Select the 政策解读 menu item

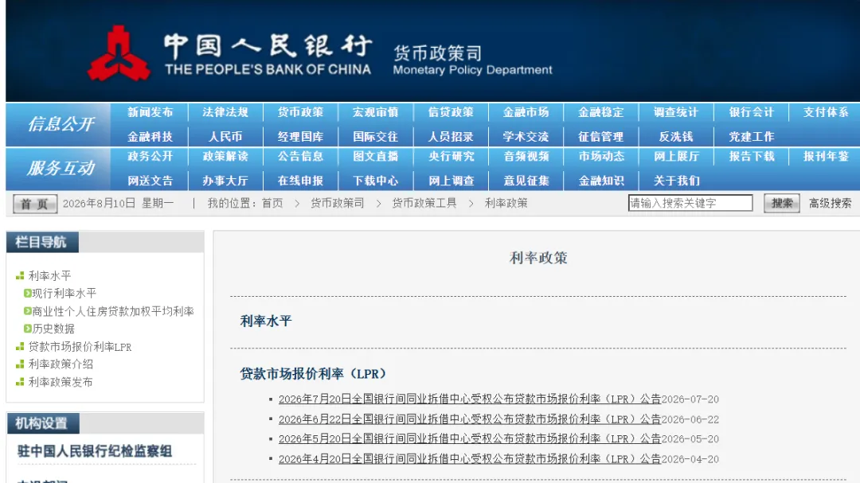click(225, 156)
